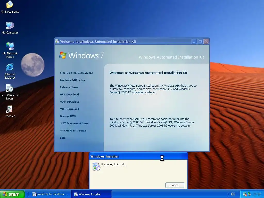
Task: Click Exit in the AIK menu
Action: click(62, 138)
